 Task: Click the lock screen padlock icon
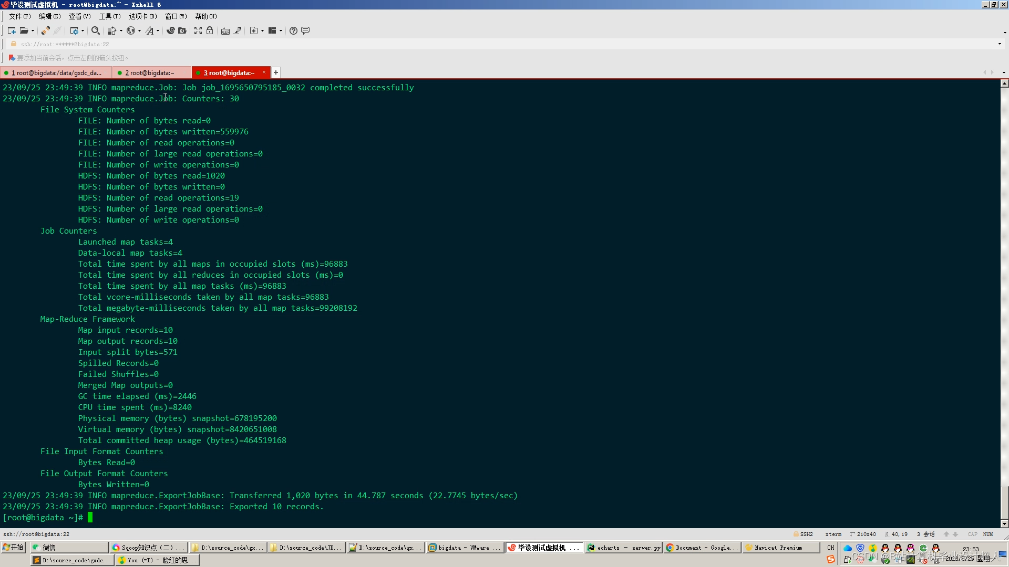[210, 30]
